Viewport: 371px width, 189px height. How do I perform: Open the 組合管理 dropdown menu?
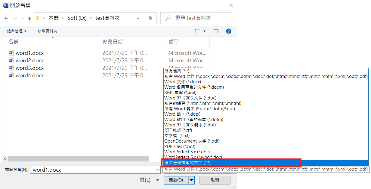click(x=17, y=31)
